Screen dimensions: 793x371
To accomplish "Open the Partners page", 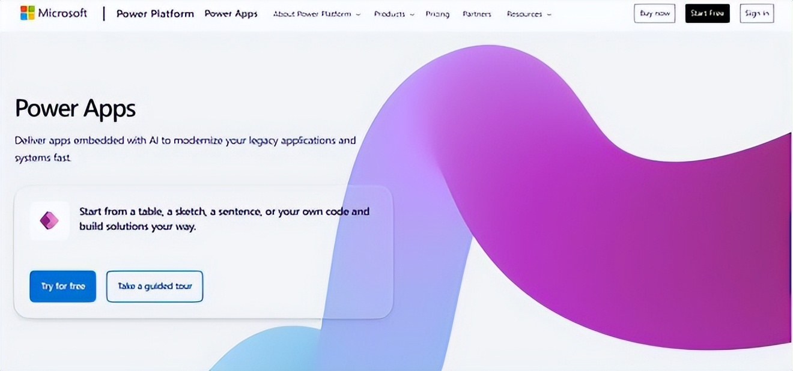I will (x=477, y=14).
